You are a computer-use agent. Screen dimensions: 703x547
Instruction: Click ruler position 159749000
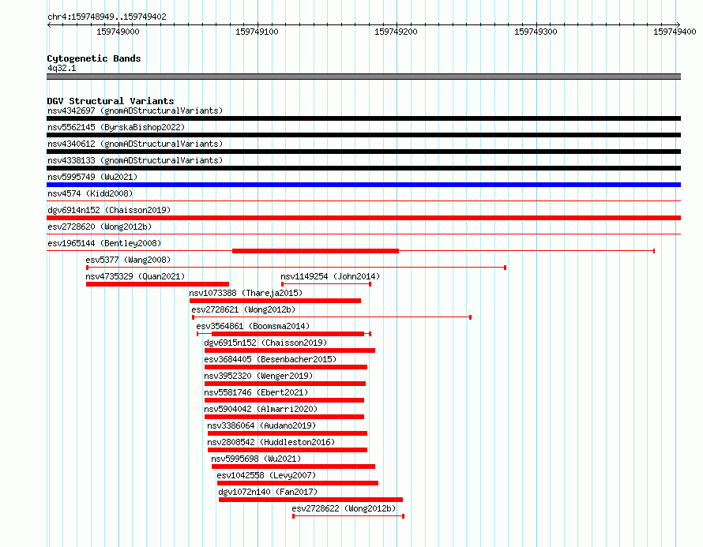tap(118, 32)
